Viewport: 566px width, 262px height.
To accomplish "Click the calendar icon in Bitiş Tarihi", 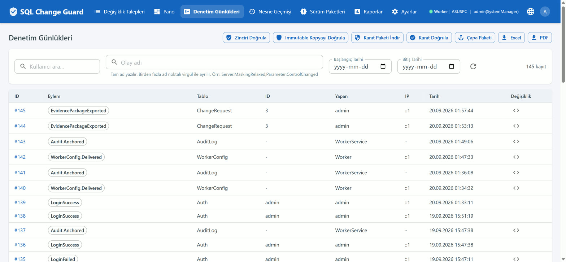I will tap(452, 66).
